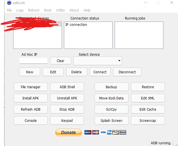Click Move Kodi Data
The image size is (178, 146).
point(112,98)
